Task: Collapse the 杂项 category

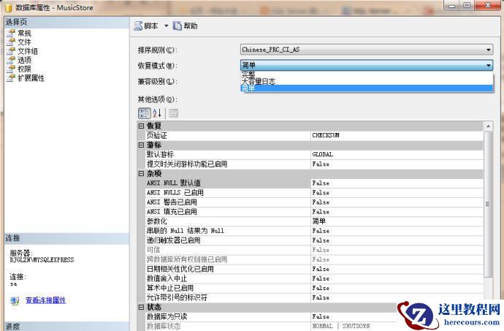Action: [141, 174]
